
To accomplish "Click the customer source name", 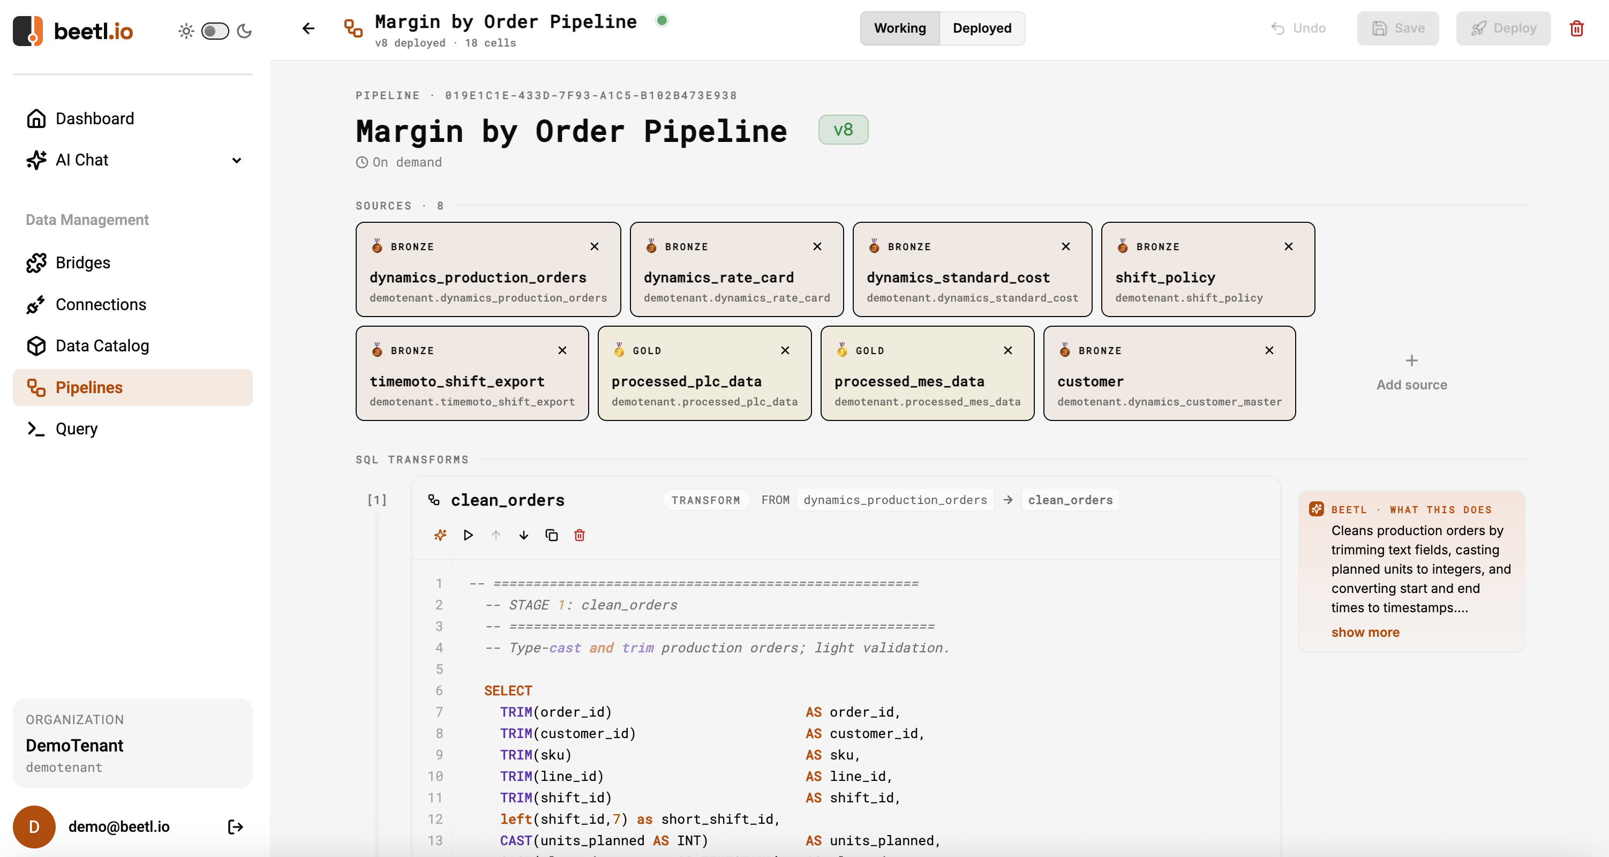I will click(x=1091, y=382).
